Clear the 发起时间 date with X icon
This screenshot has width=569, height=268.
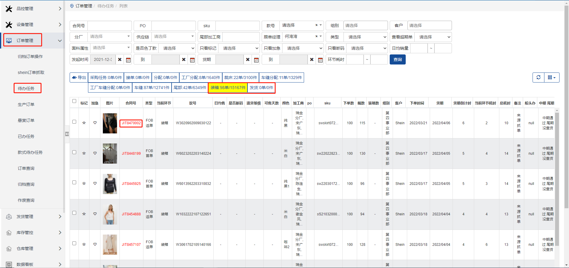point(120,60)
